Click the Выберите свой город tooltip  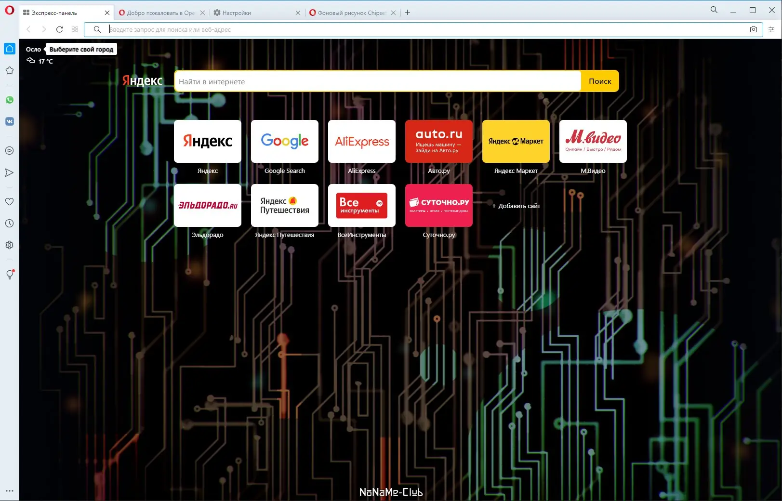click(81, 49)
